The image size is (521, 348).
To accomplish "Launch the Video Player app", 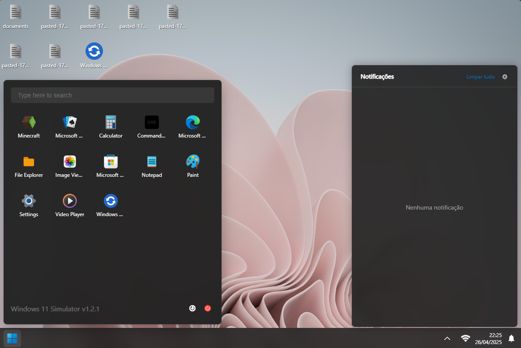I will click(x=69, y=205).
